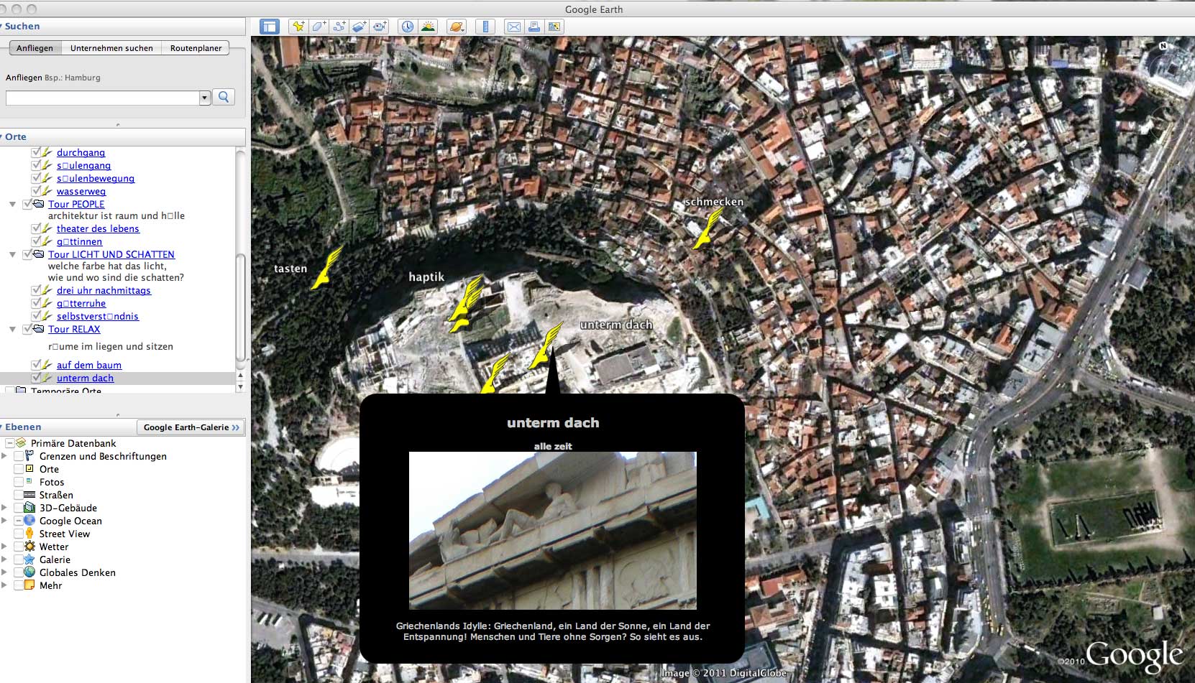The width and height of the screenshot is (1195, 683).
Task: Collapse the Primäre Datenbank tree
Action: pos(10,443)
